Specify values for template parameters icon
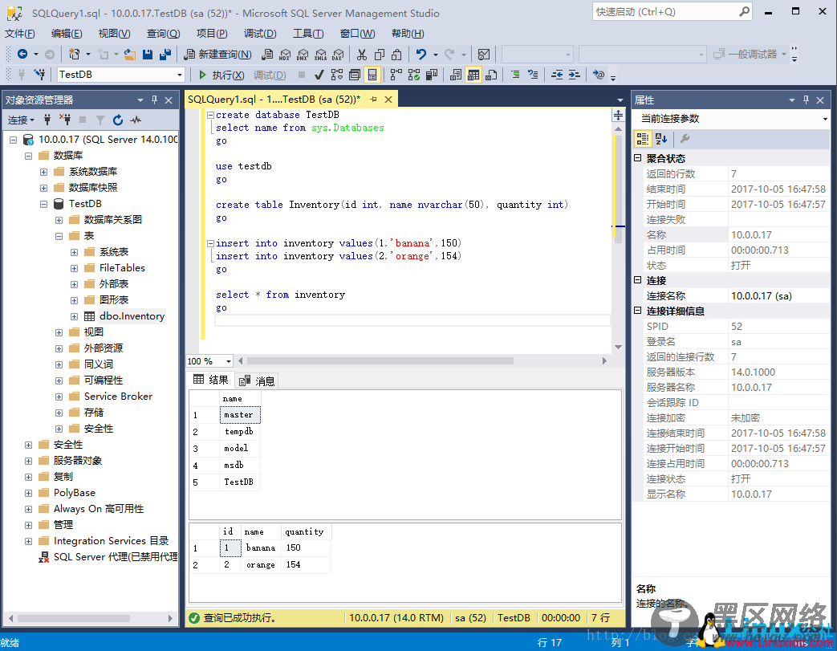 [x=599, y=75]
